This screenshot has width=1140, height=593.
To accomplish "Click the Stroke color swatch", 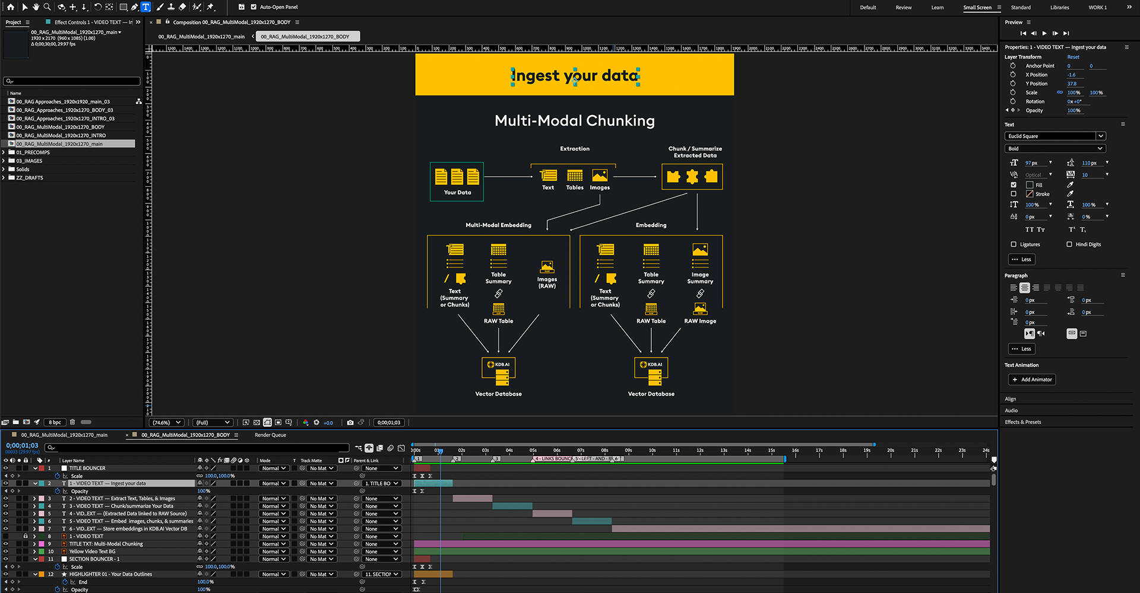I will [1030, 194].
